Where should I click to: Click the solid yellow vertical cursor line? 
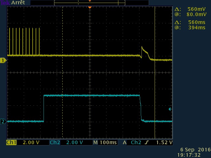155,72
